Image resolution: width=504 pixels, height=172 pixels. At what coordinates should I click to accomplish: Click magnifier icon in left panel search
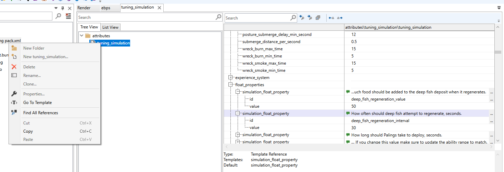pyautogui.click(x=58, y=16)
